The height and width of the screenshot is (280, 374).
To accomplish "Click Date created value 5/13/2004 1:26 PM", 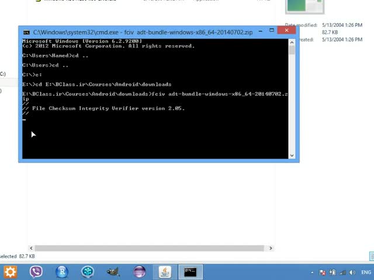I will coord(342,40).
